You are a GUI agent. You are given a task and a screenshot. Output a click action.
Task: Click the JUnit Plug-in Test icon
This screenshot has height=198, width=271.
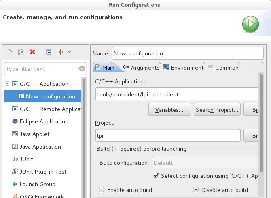15,171
